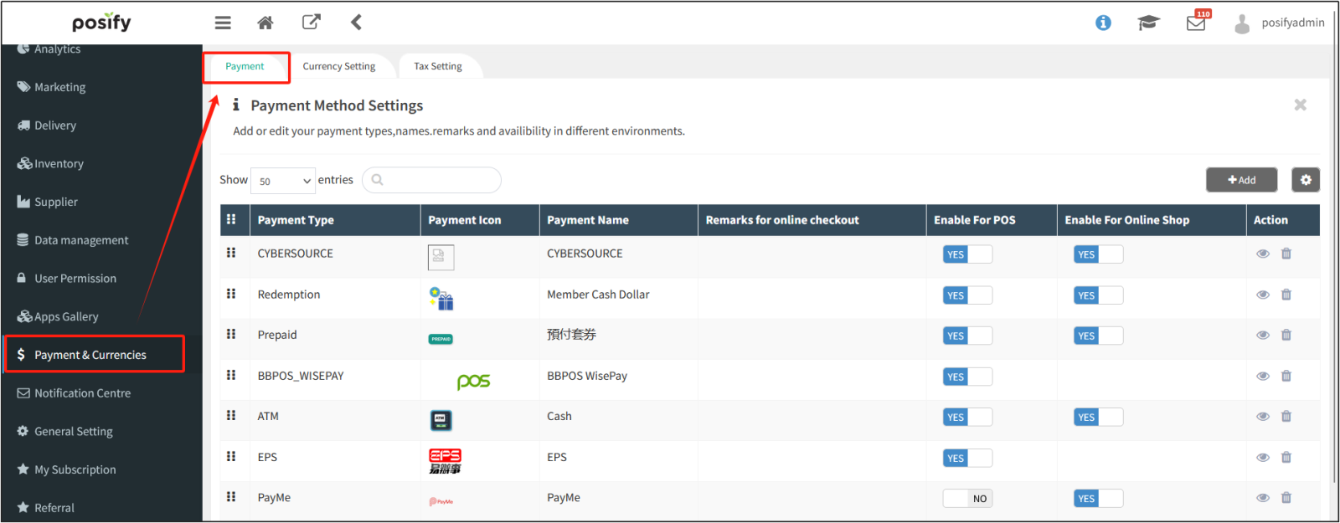Viewport: 1340px width, 523px height.
Task: Click the drag handle of ATM row
Action: point(231,415)
